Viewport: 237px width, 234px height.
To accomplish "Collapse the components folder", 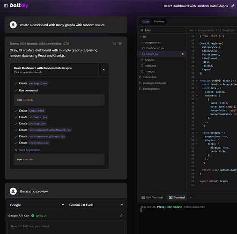I will (x=151, y=43).
